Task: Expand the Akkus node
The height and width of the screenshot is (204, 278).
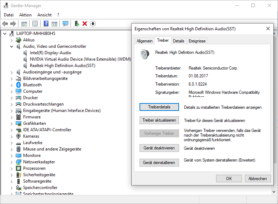Action: coord(11,40)
